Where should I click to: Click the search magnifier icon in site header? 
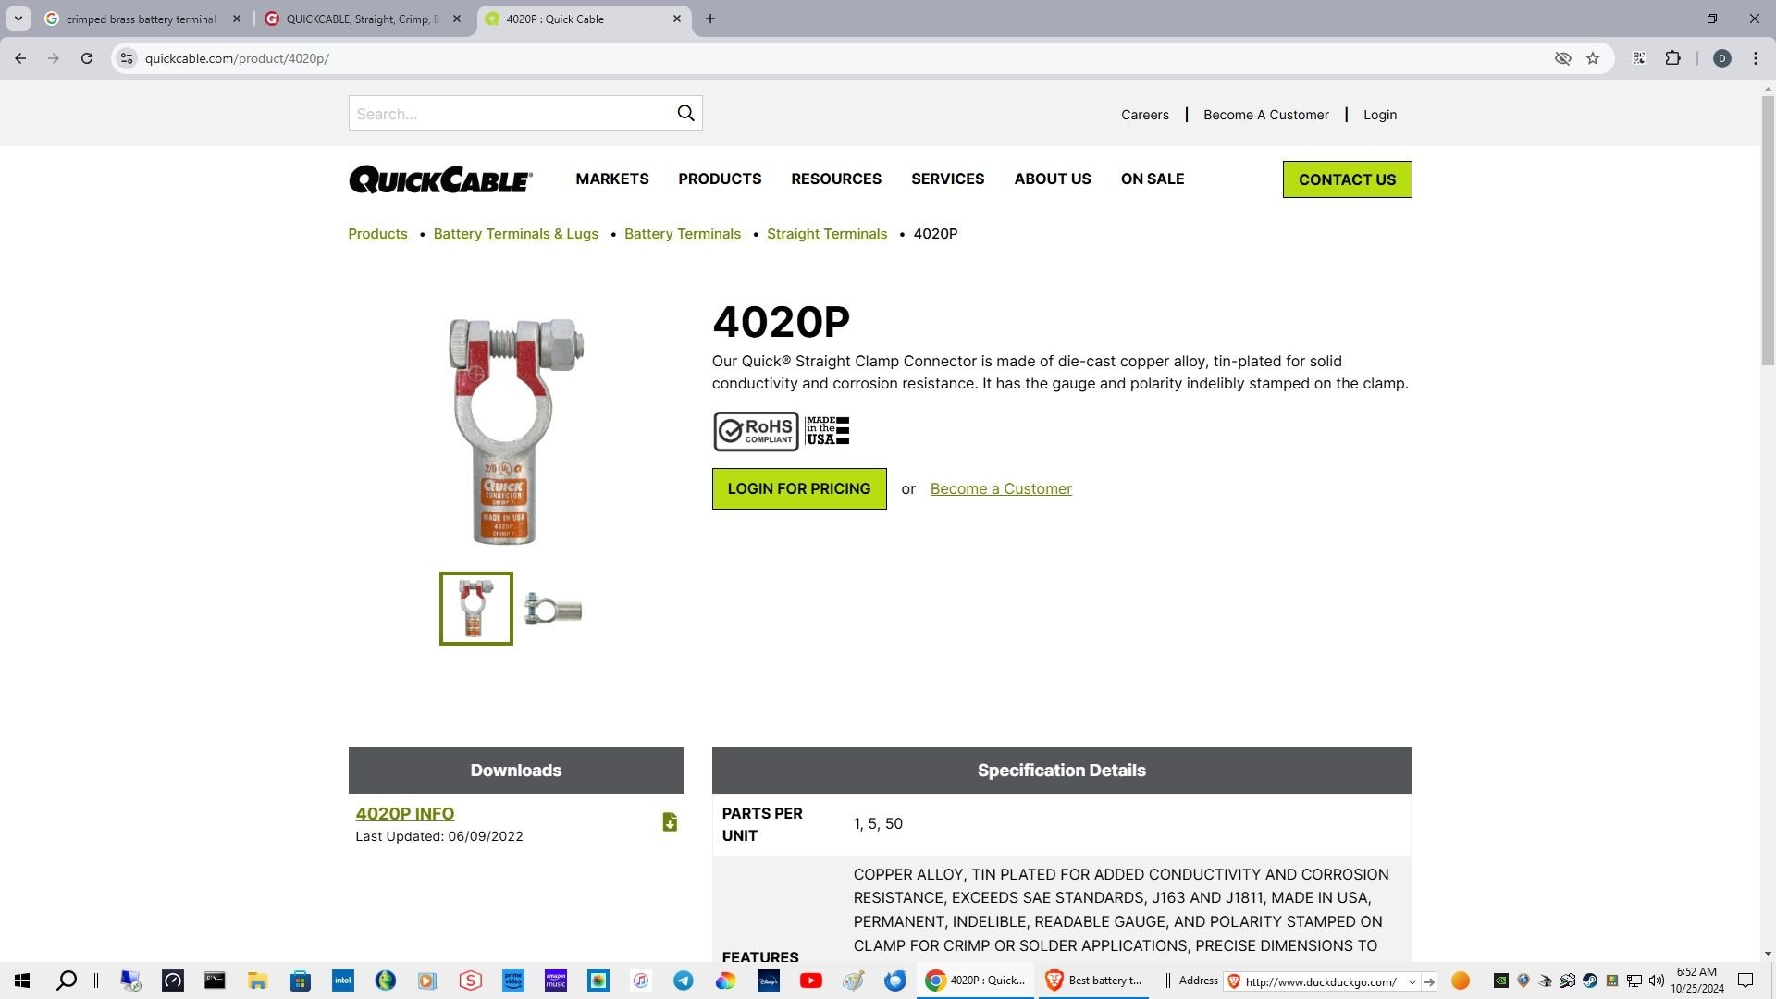[685, 113]
